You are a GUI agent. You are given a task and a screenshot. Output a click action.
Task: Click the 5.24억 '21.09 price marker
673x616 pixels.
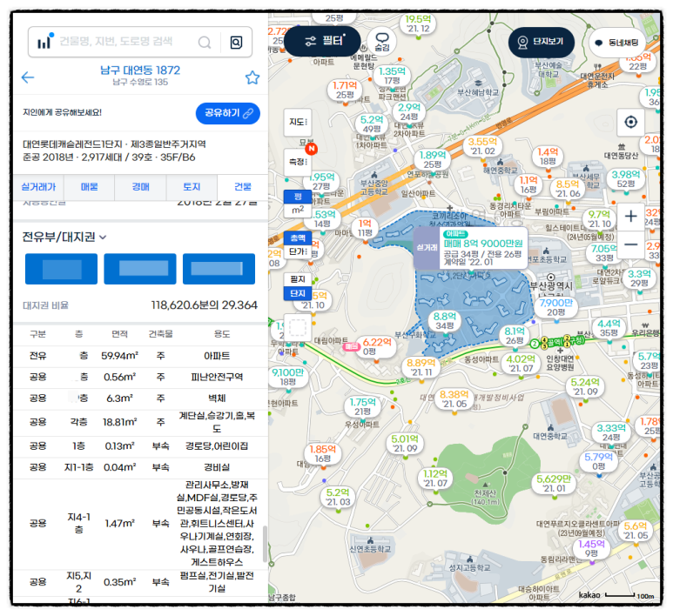coord(586,386)
